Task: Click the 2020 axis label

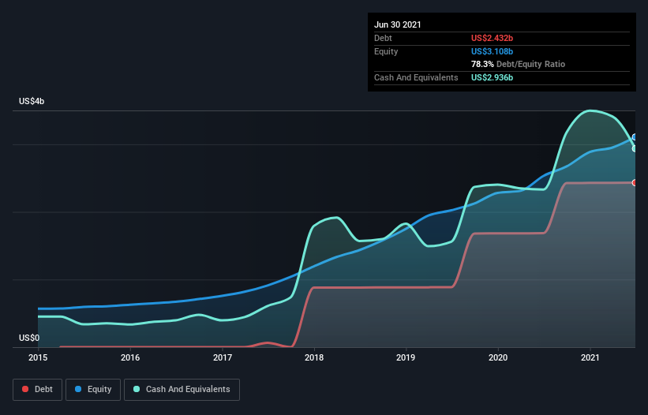Action: (x=498, y=357)
